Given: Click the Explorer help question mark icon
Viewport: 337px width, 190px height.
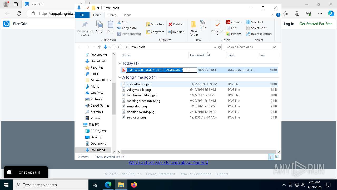Looking at the screenshot, I should point(278,15).
